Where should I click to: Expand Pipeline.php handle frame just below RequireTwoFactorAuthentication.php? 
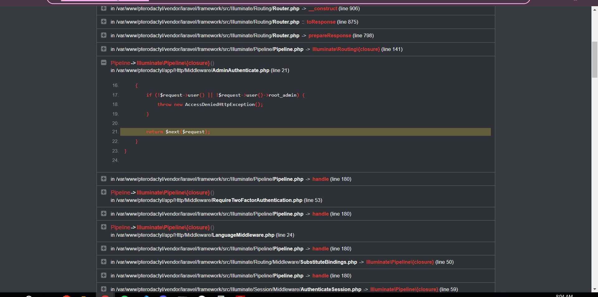104,214
